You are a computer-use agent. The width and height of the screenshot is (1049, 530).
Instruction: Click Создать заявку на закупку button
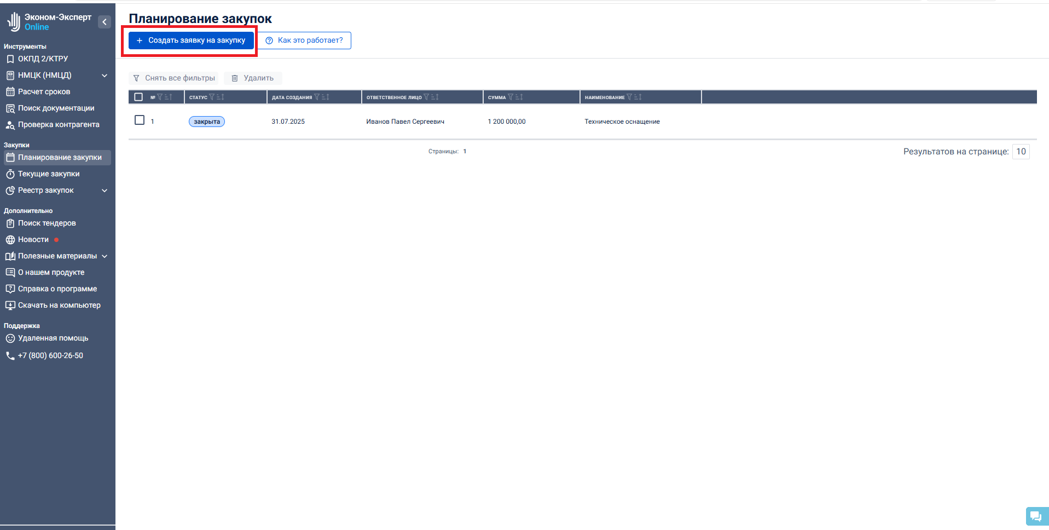click(x=191, y=41)
